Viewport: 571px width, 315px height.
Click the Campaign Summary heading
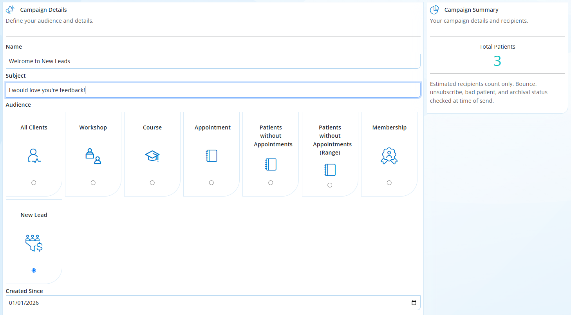472,10
